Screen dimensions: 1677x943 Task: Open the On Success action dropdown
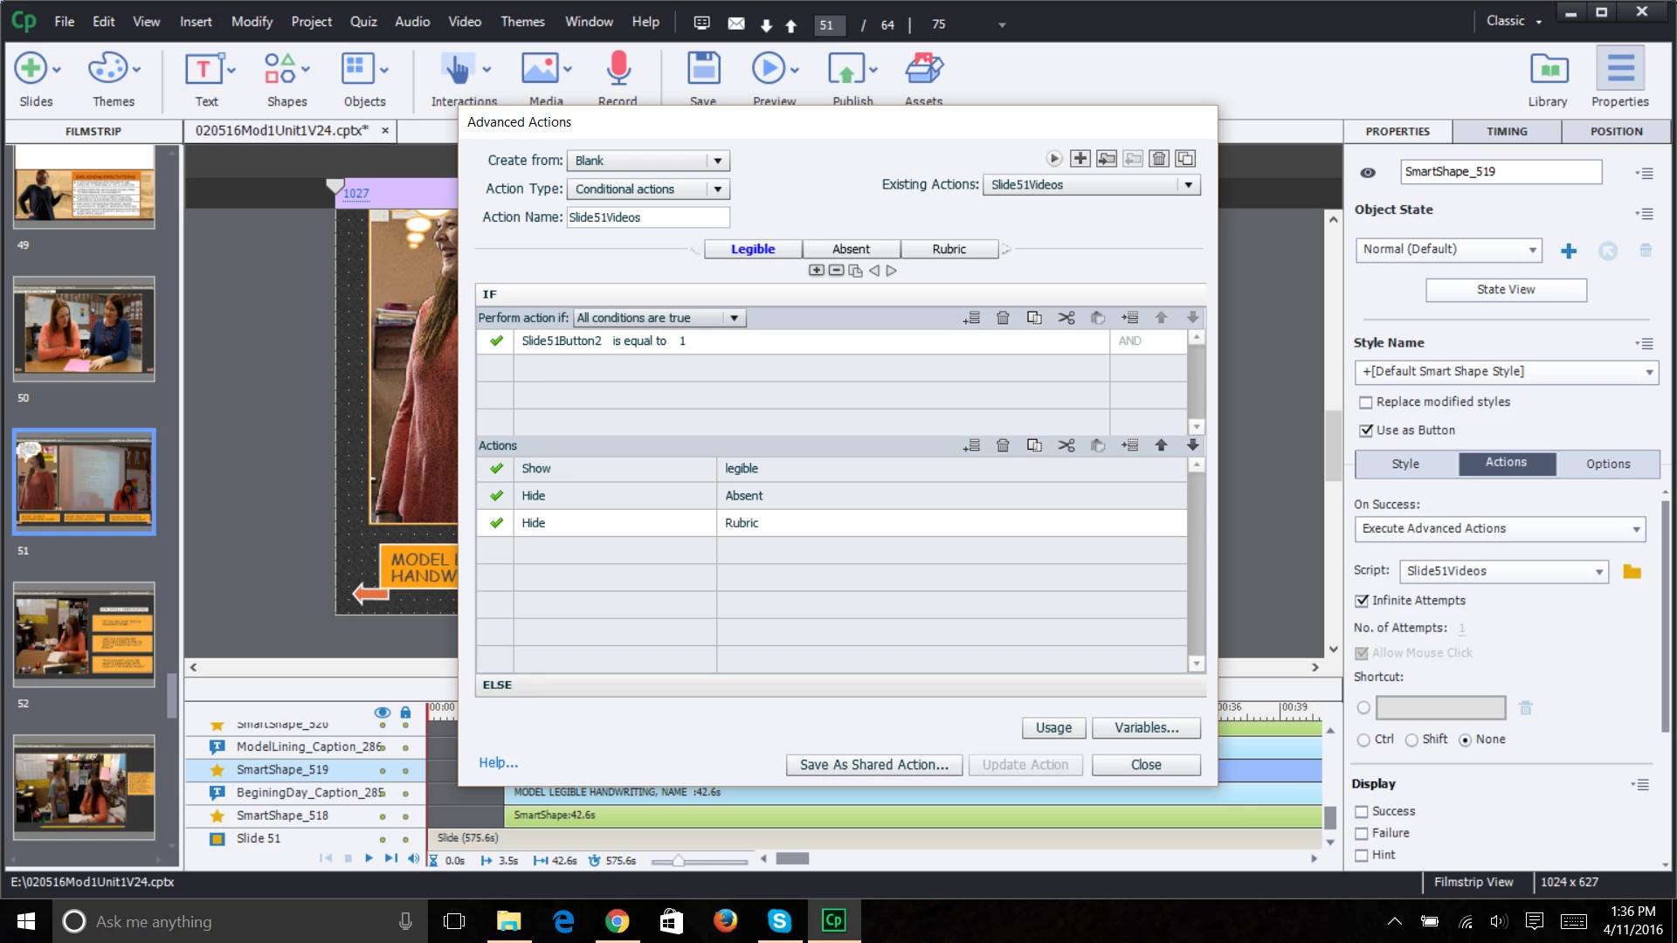1499,529
